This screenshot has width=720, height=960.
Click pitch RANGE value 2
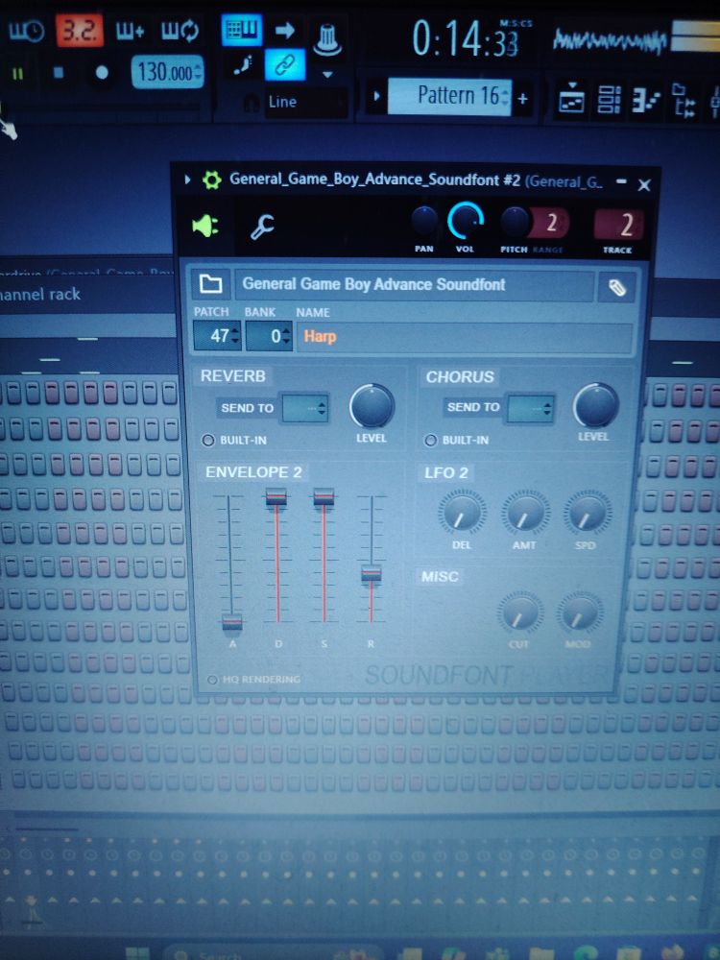tap(551, 223)
